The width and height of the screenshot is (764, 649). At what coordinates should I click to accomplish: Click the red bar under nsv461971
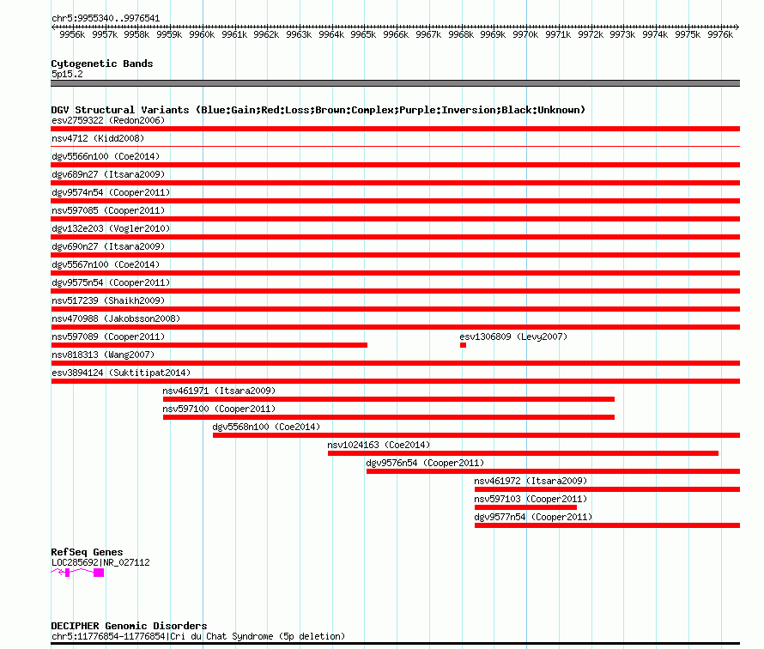389,399
